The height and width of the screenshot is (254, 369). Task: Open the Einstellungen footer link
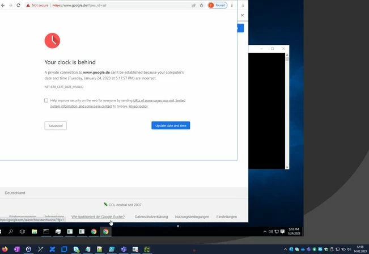[x=227, y=217]
